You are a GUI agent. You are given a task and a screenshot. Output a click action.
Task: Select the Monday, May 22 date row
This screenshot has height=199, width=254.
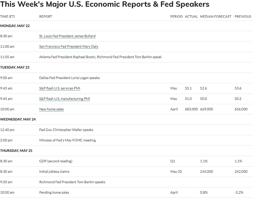coord(126,26)
